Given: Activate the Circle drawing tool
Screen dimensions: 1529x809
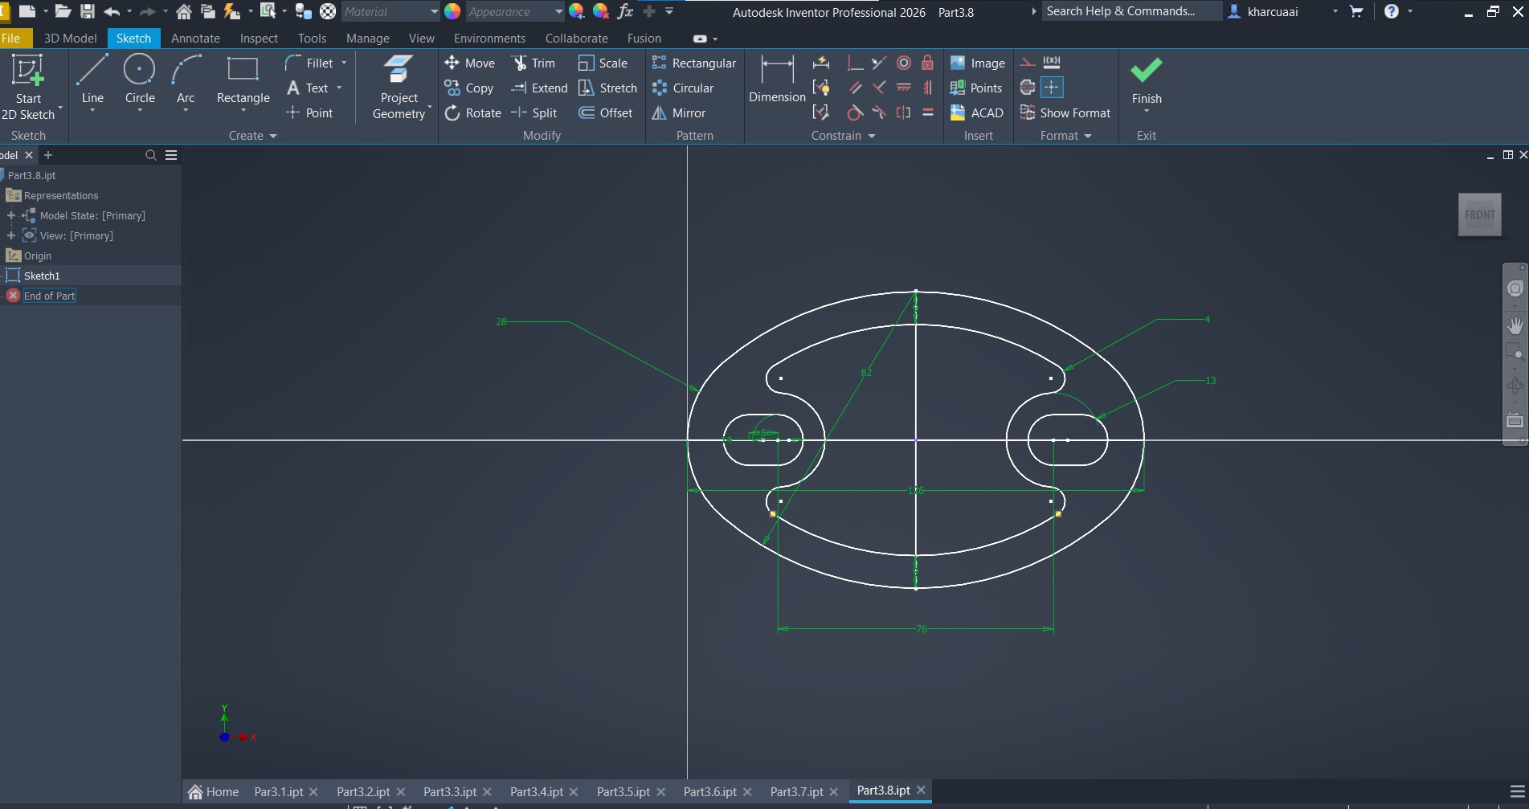Looking at the screenshot, I should point(140,79).
